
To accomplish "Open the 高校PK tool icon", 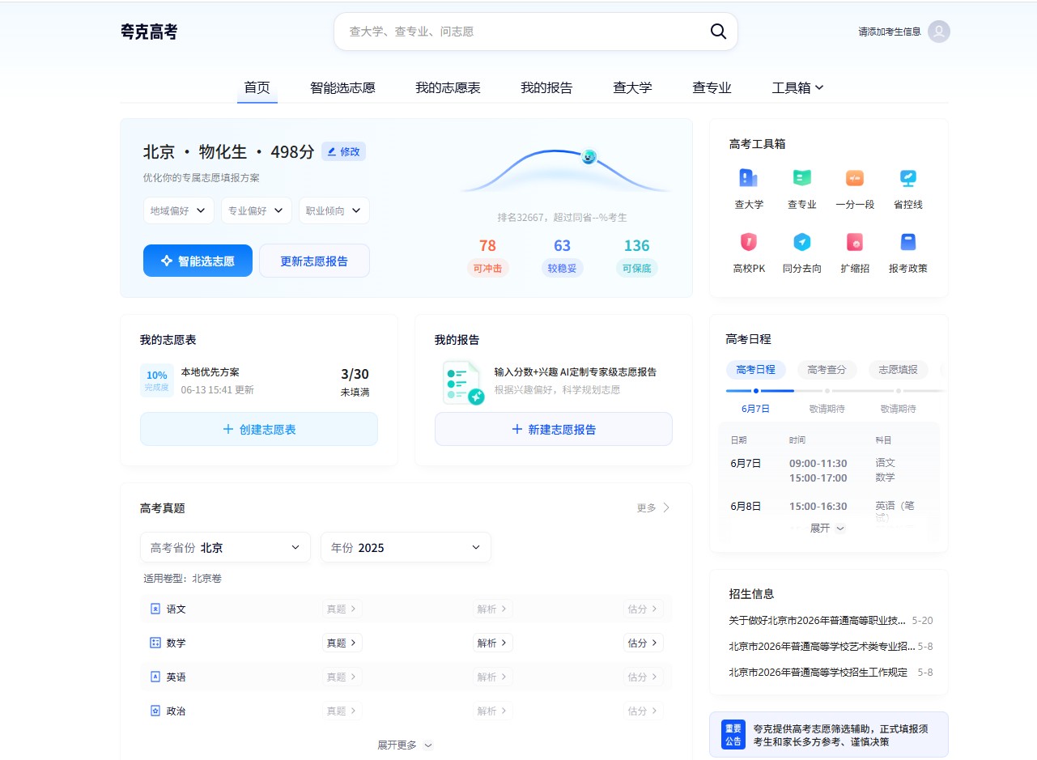I will click(x=749, y=241).
